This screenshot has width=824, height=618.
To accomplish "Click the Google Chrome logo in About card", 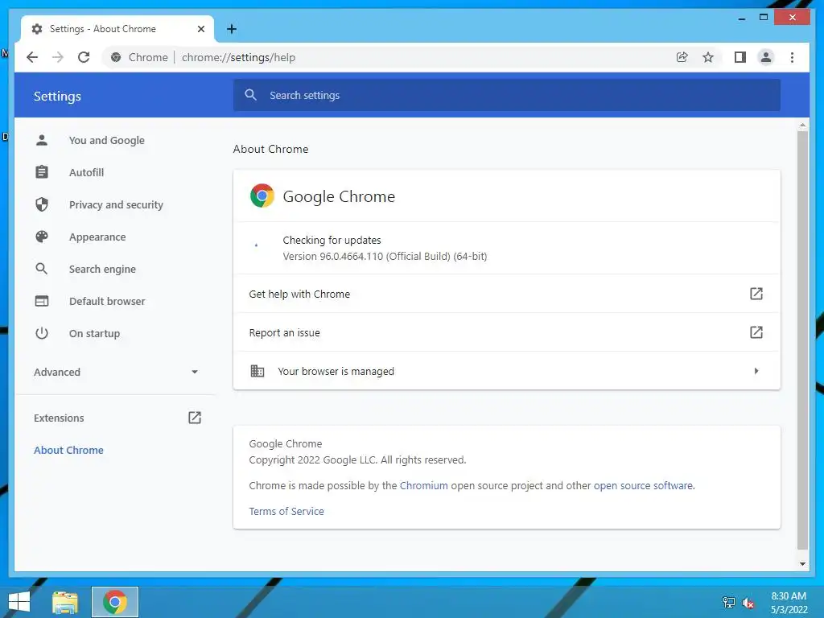I will [x=262, y=196].
